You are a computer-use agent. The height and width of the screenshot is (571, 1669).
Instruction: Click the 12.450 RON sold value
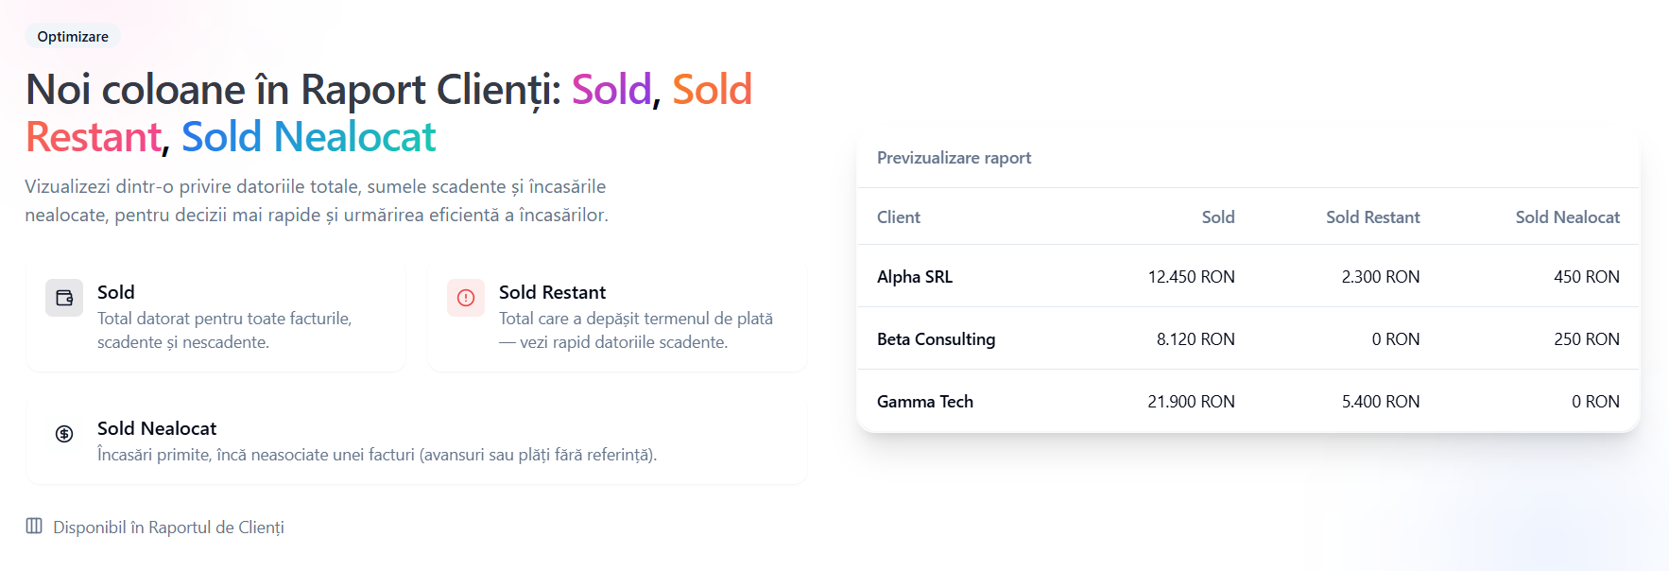[1191, 277]
